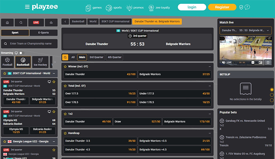Switch to the Sport tab
275x159 pixels.
point(15,33)
